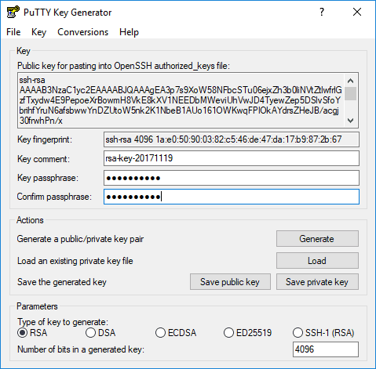Close the PuTTY Key Generator window
This screenshot has height=369, width=376.
[x=357, y=12]
